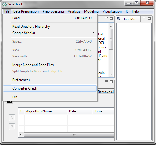This screenshot has width=156, height=145.
Task: Click the console scrollbar down arrow
Action: coord(111,74)
